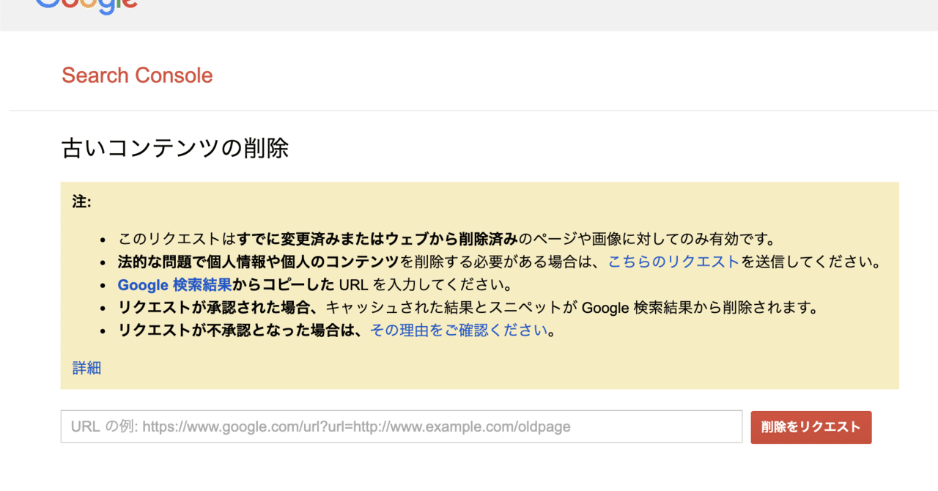Viewport: 938px width, 491px height.
Task: Activate the URL entry field for typing
Action: (402, 427)
